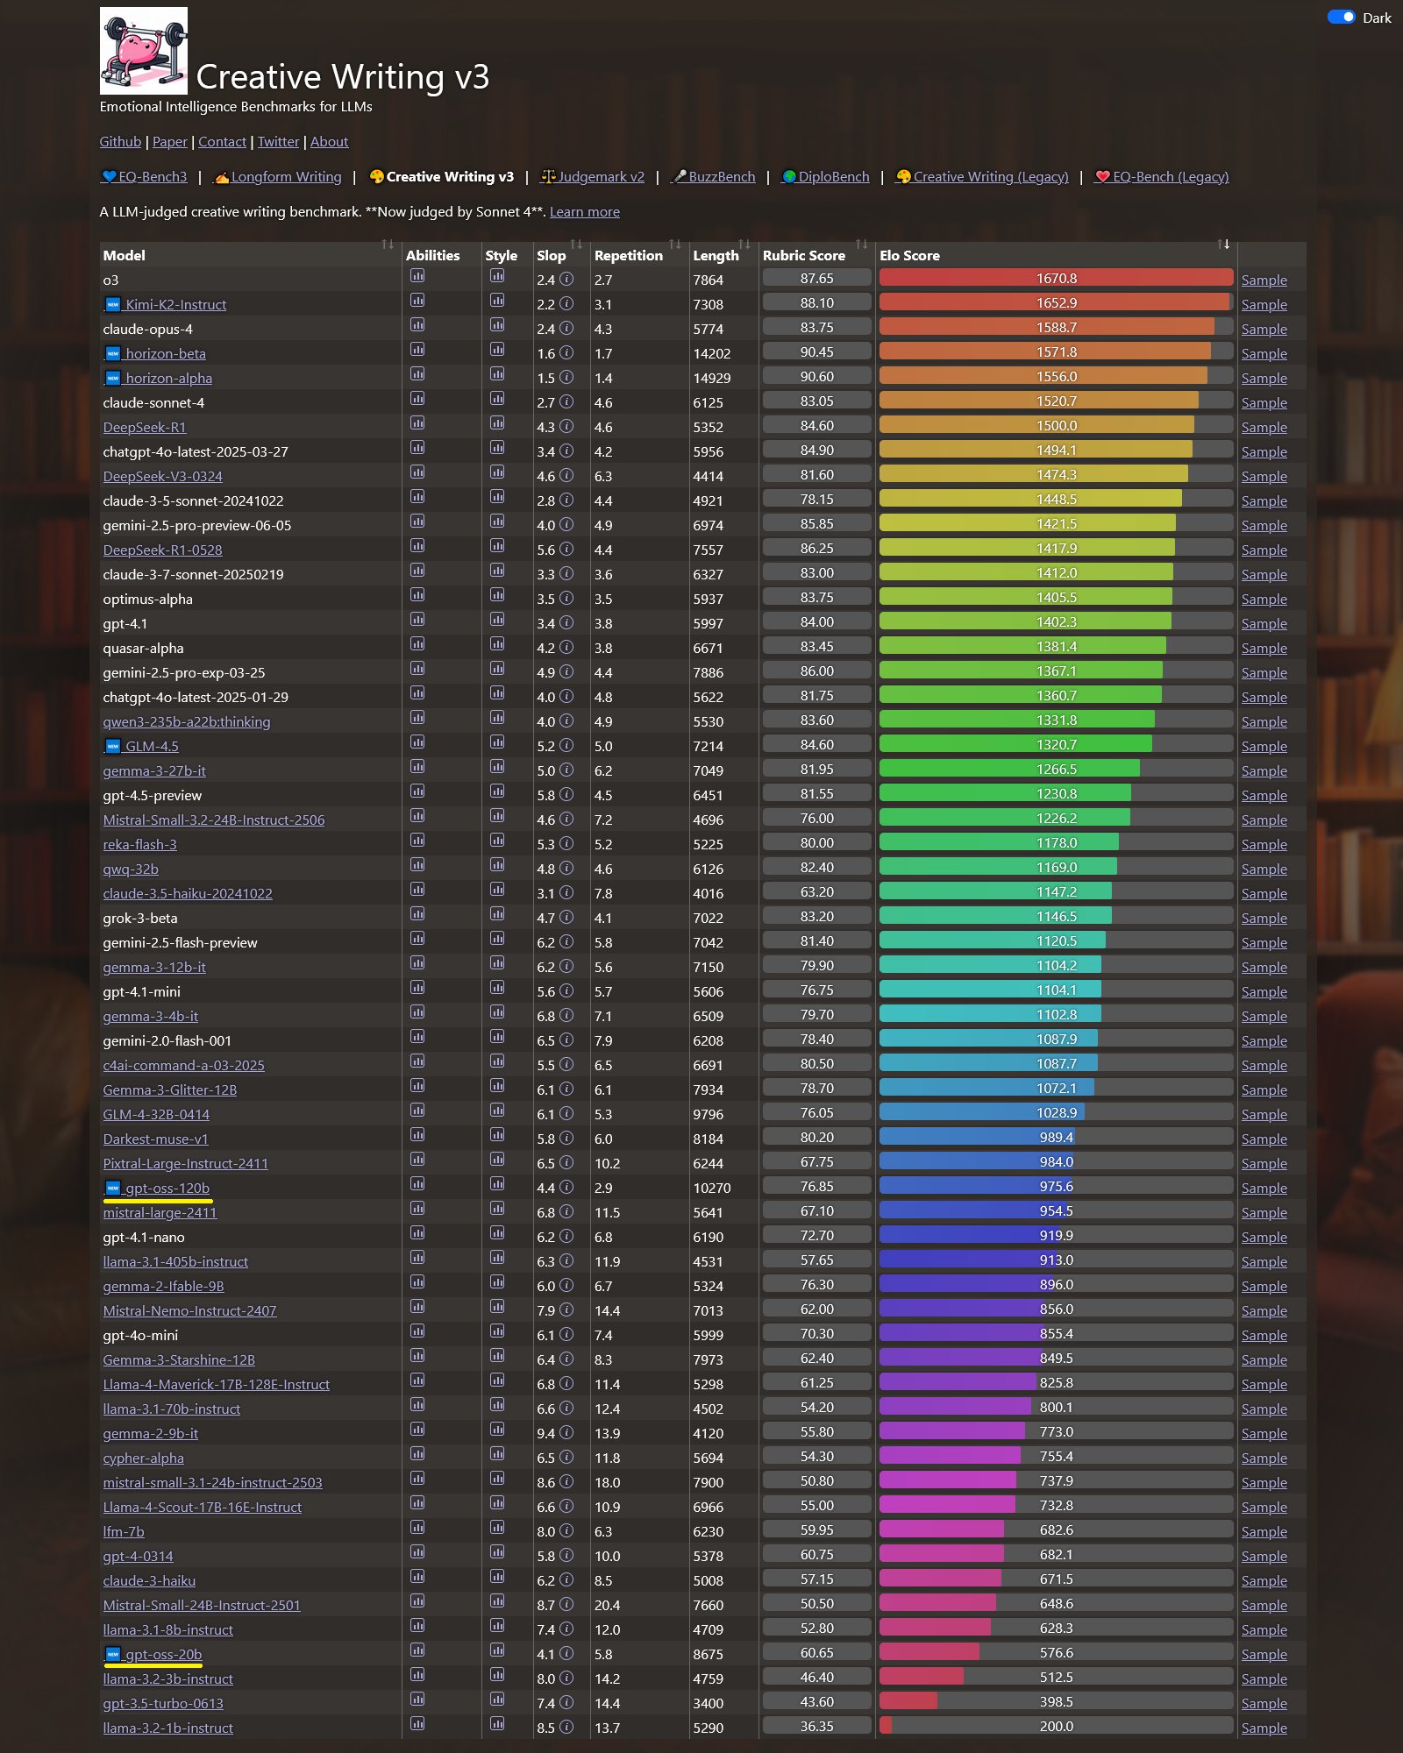
Task: Open Style chart icon for gpt-4.1
Action: tap(497, 620)
